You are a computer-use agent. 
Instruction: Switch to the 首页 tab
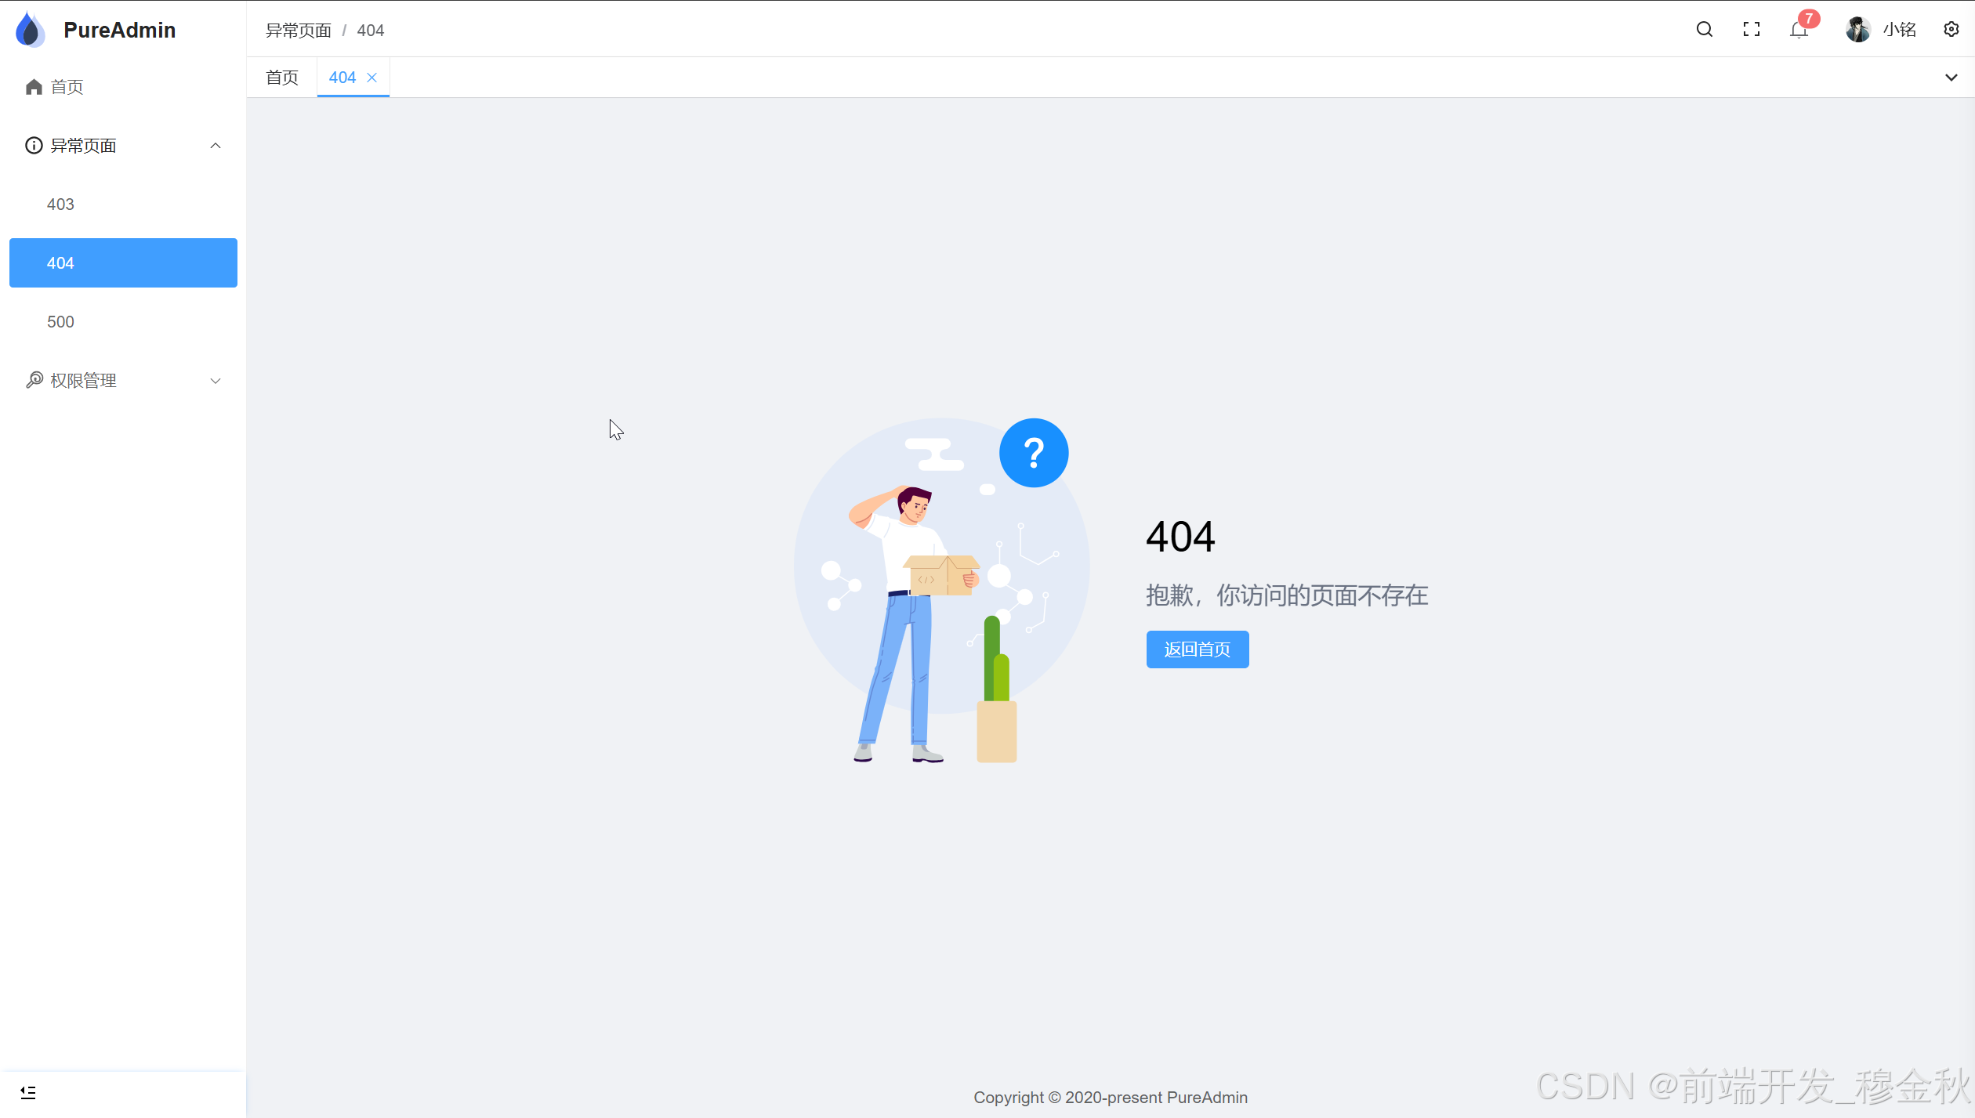coord(282,78)
